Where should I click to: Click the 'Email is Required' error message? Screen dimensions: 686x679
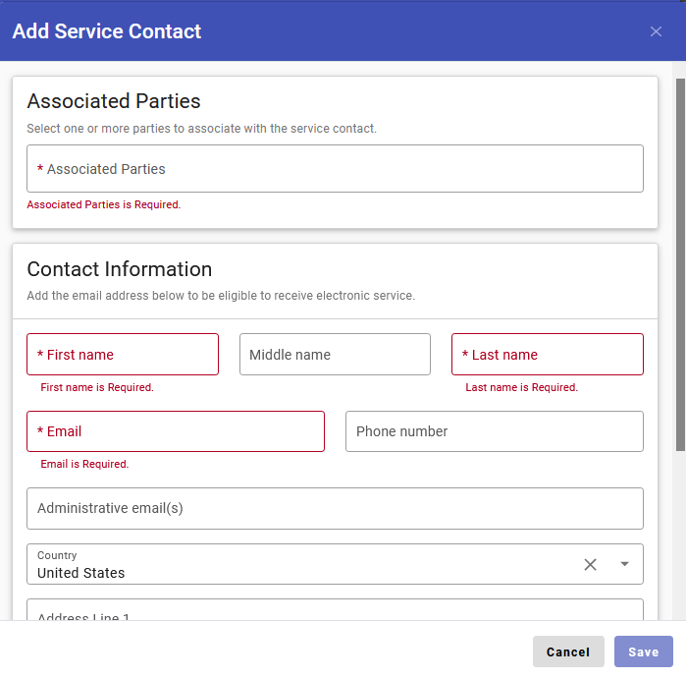[x=84, y=464]
